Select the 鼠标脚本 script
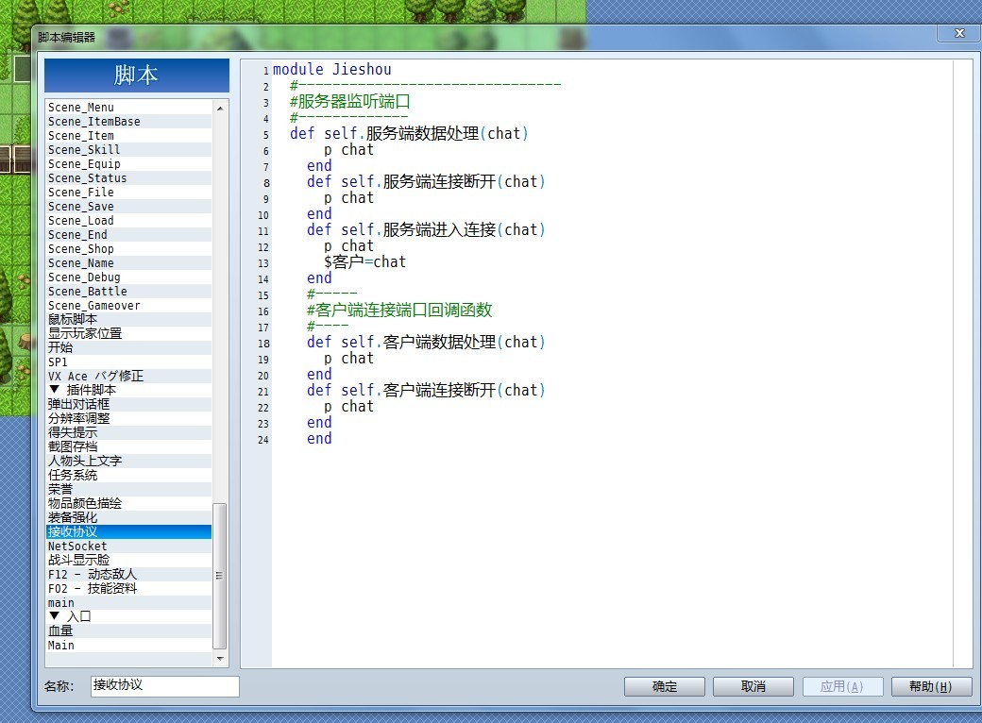 [129, 320]
